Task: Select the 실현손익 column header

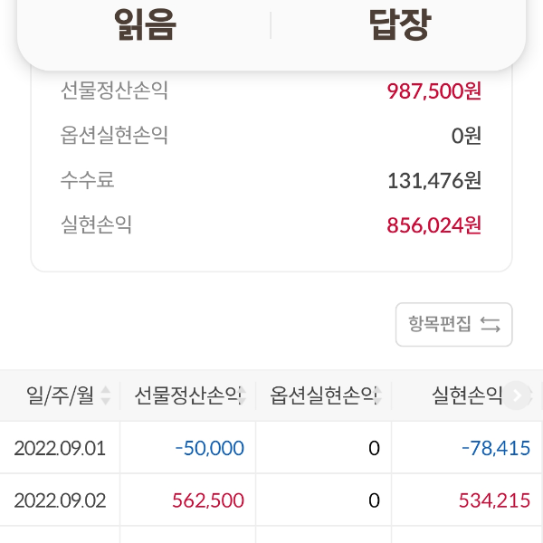Action: (x=466, y=395)
